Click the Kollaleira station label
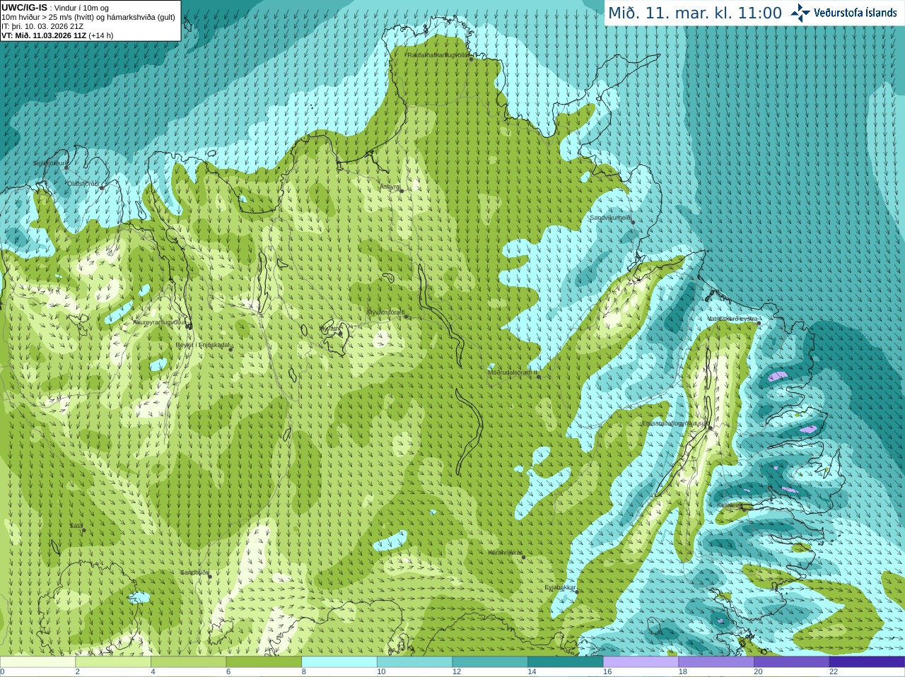Screen dimensions: 905x677 (730, 505)
